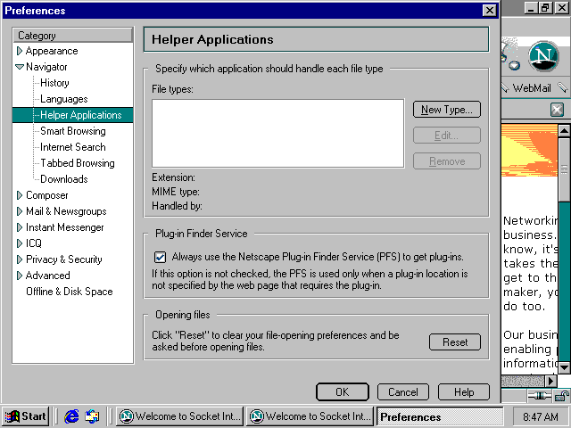Select Languages under Navigator
Image resolution: width=571 pixels, height=428 pixels.
coord(64,99)
